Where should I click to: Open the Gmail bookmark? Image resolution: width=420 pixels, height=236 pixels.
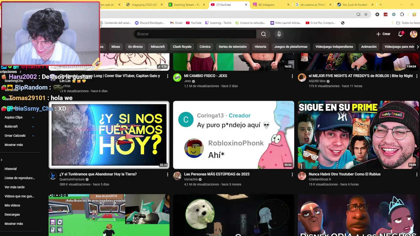[x=176, y=23]
